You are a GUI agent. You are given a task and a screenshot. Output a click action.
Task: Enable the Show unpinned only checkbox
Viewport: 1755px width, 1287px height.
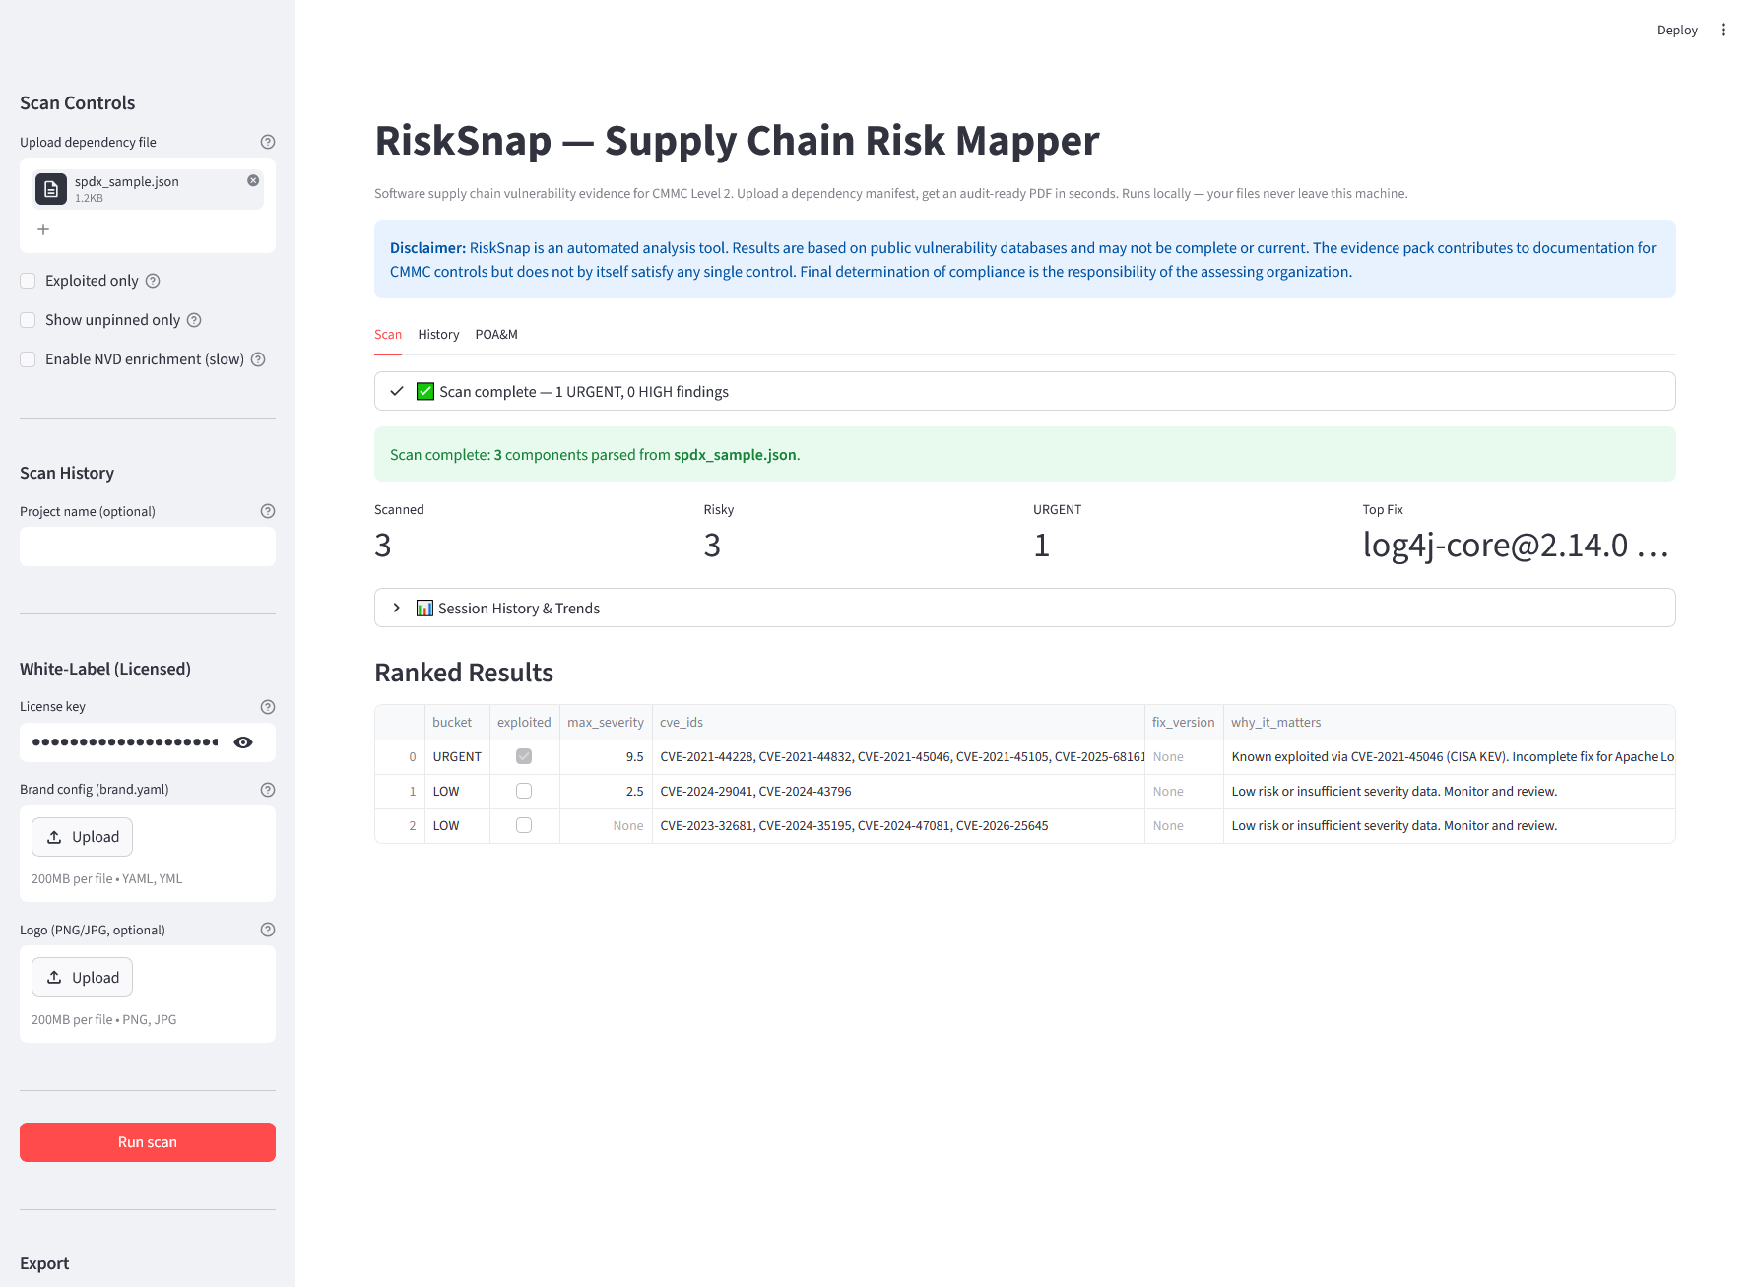28,320
